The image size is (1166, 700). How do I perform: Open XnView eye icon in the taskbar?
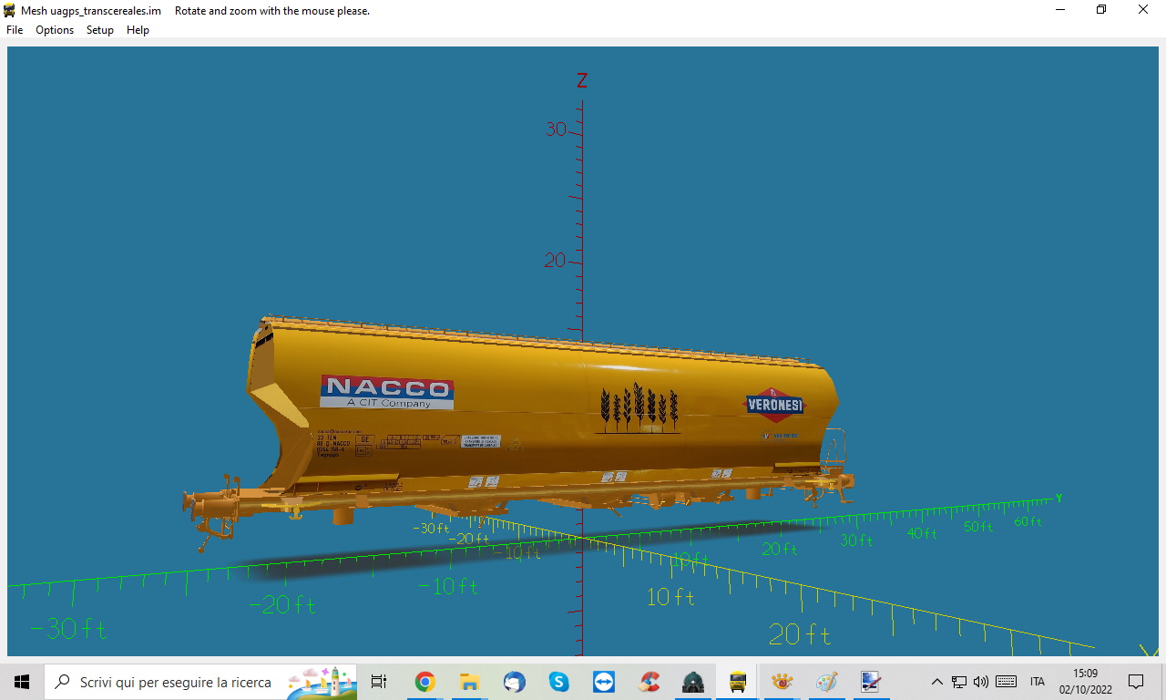coord(782,682)
